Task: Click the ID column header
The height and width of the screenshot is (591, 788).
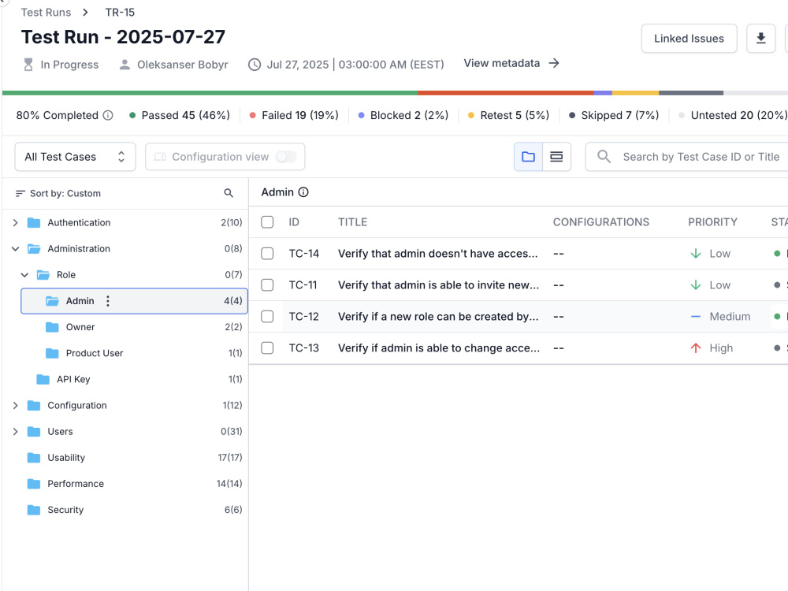Action: coord(294,222)
